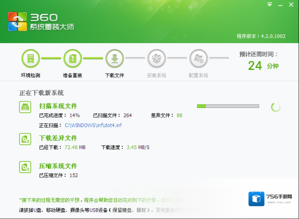Click the 24 分钟 remaining time display
The width and height of the screenshot is (299, 219).
pyautogui.click(x=262, y=66)
